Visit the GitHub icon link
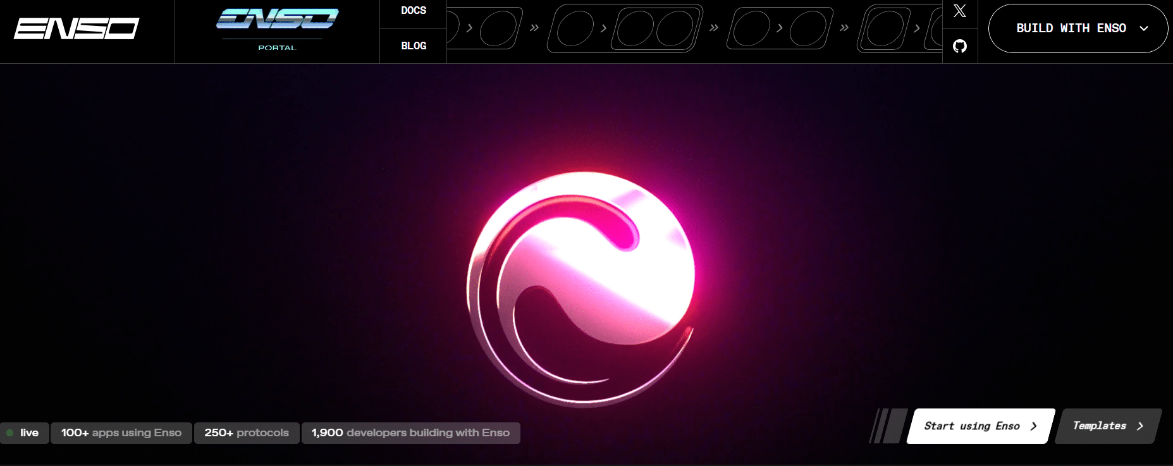Image resolution: width=1173 pixels, height=466 pixels. [x=959, y=46]
